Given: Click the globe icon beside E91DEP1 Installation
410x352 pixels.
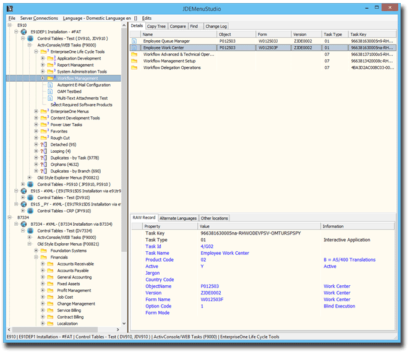Looking at the screenshot, I should point(23,32).
